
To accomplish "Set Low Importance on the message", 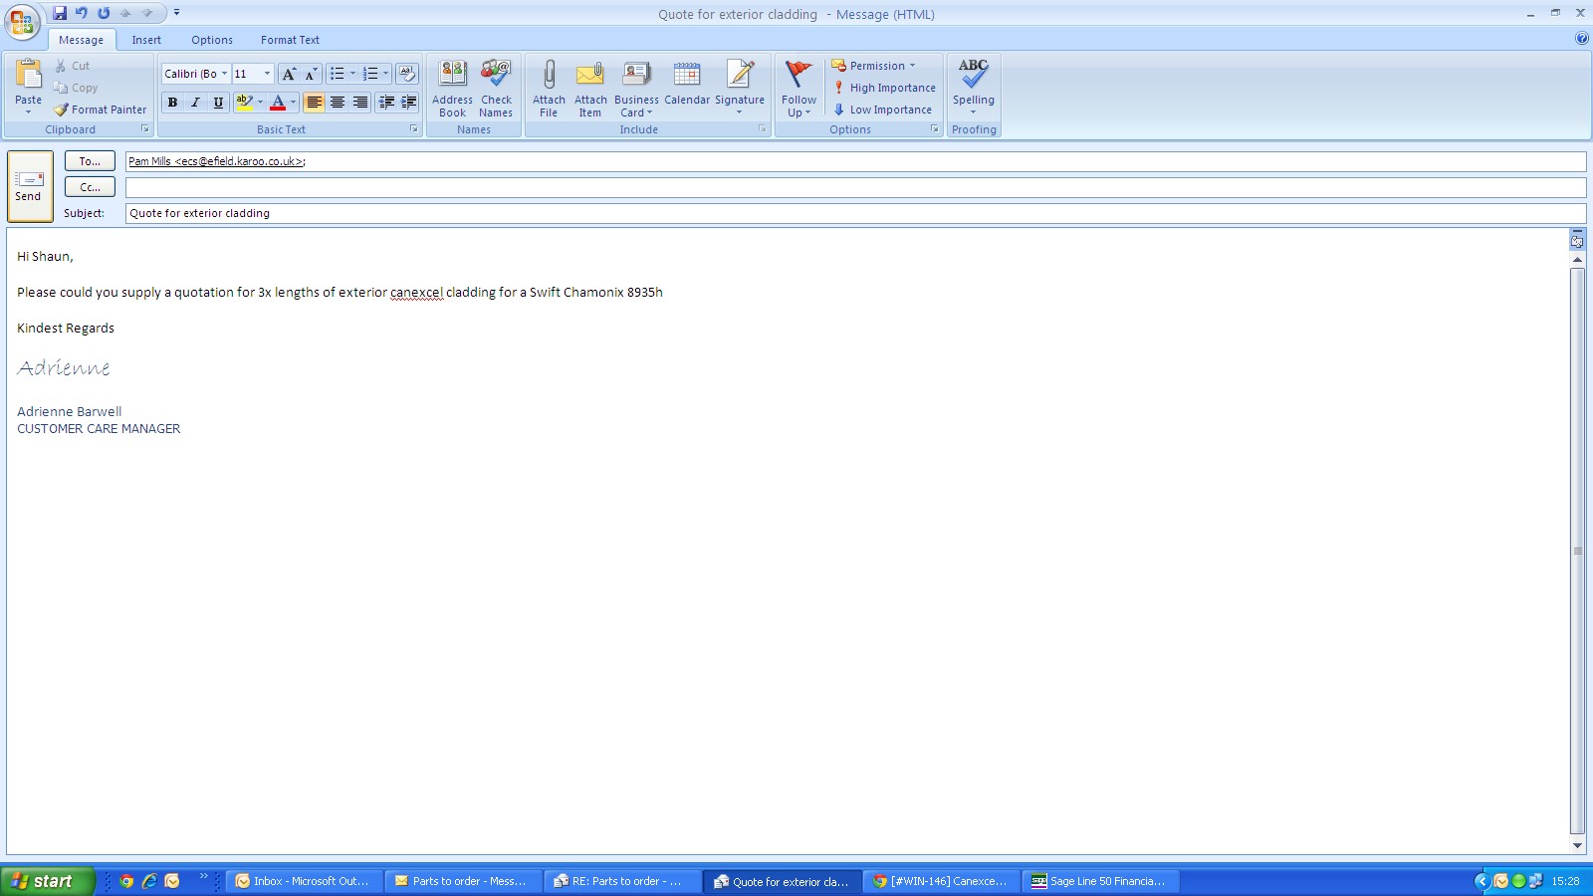I will [x=883, y=110].
